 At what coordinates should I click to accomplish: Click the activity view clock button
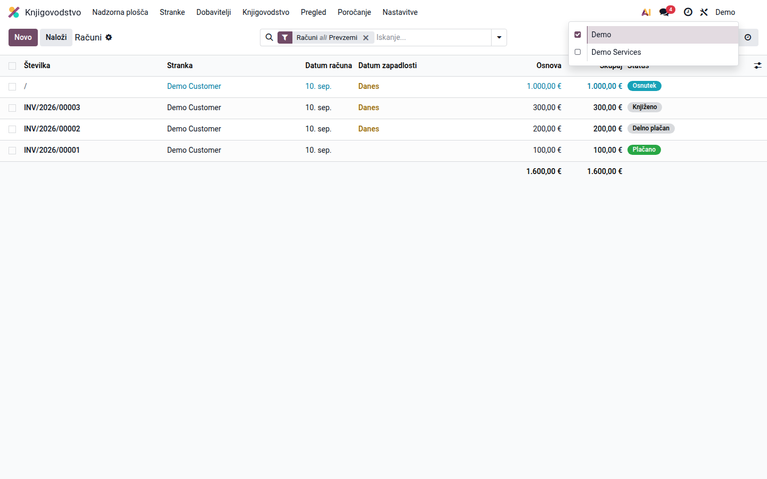click(748, 37)
